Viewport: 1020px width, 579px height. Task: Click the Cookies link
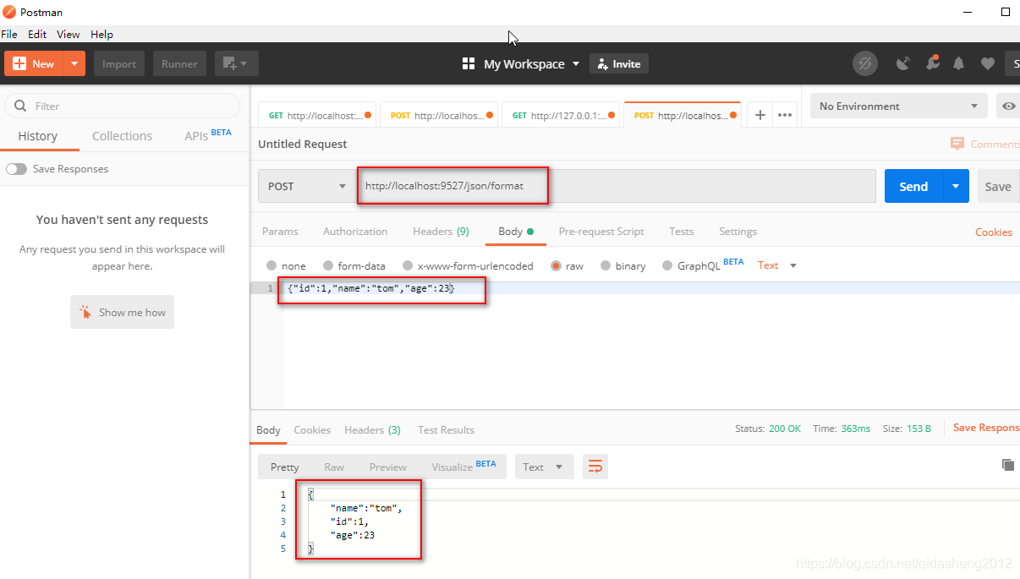994,232
